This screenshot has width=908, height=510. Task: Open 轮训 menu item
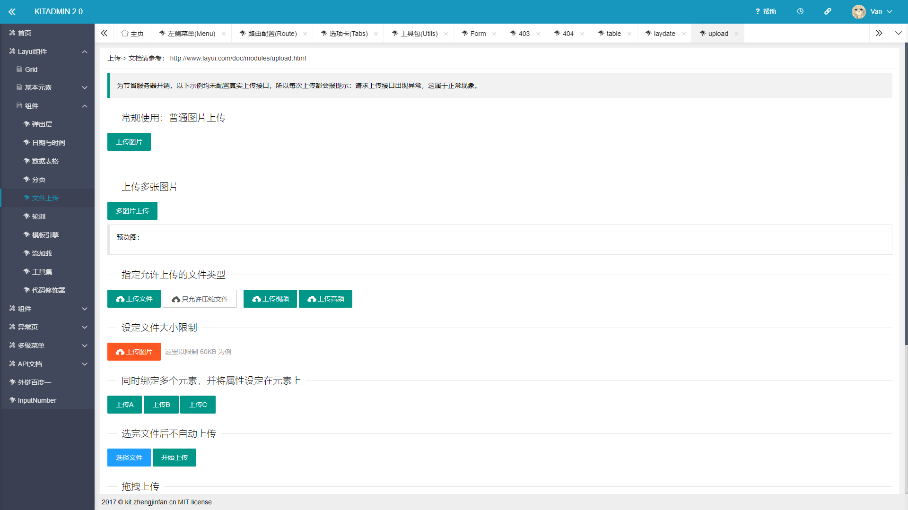pos(47,216)
